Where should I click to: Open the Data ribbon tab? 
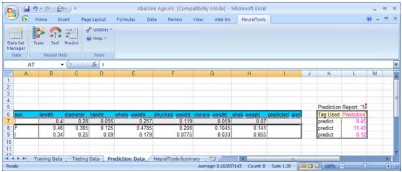point(152,19)
